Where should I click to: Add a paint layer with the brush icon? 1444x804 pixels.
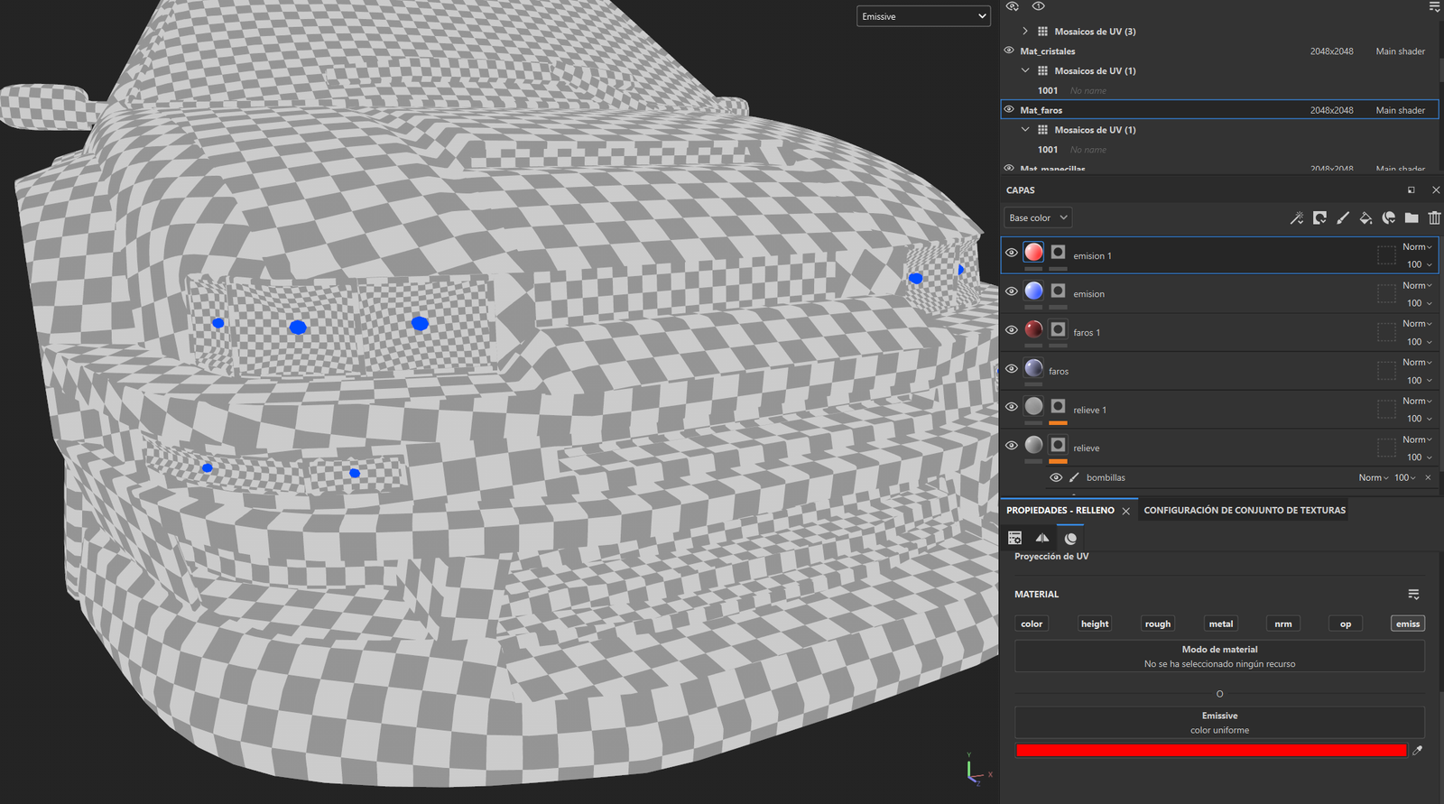[x=1343, y=217]
